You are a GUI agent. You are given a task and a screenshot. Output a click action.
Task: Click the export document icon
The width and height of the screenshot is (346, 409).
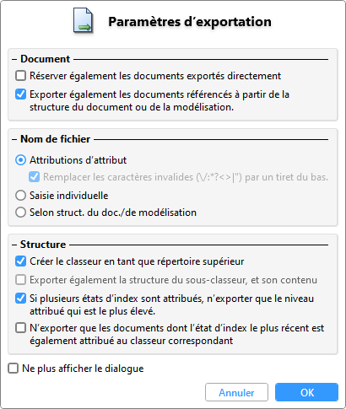pyautogui.click(x=83, y=20)
